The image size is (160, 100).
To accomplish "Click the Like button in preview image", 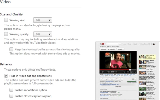I will [x=102, y=79].
